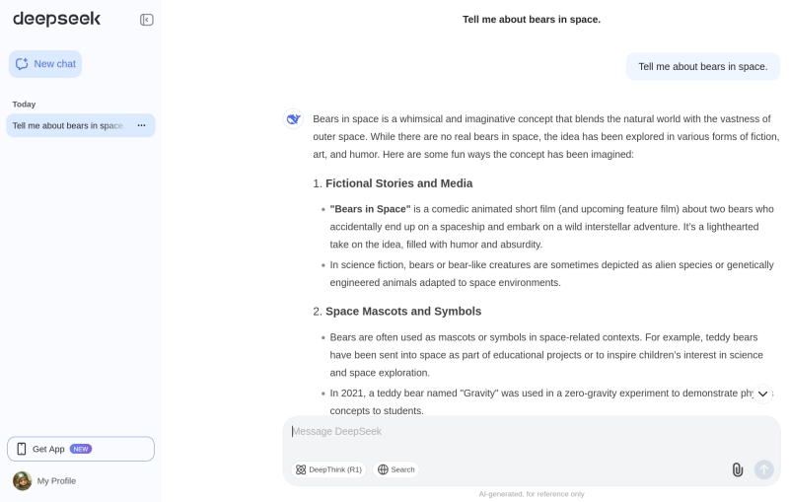789x502 pixels.
Task: Click the My Profile avatar picture
Action: click(x=22, y=480)
